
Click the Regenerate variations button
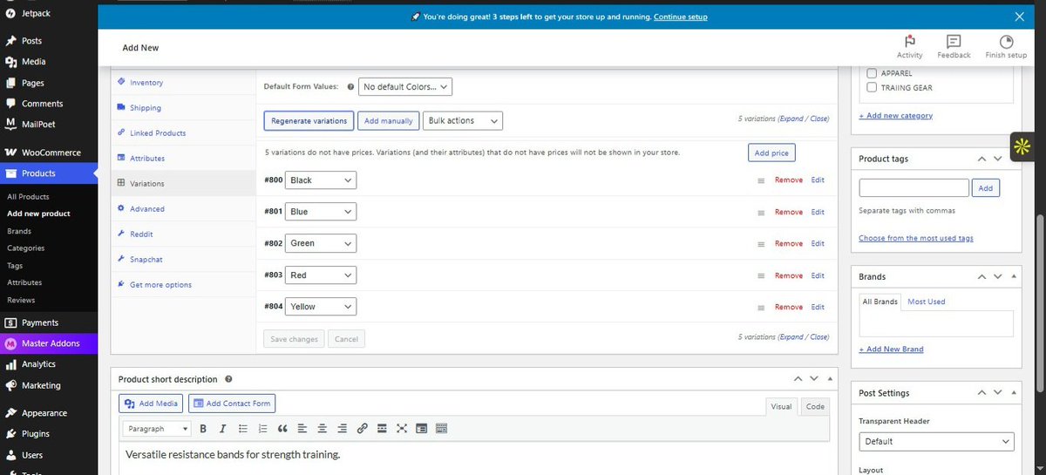click(x=309, y=120)
